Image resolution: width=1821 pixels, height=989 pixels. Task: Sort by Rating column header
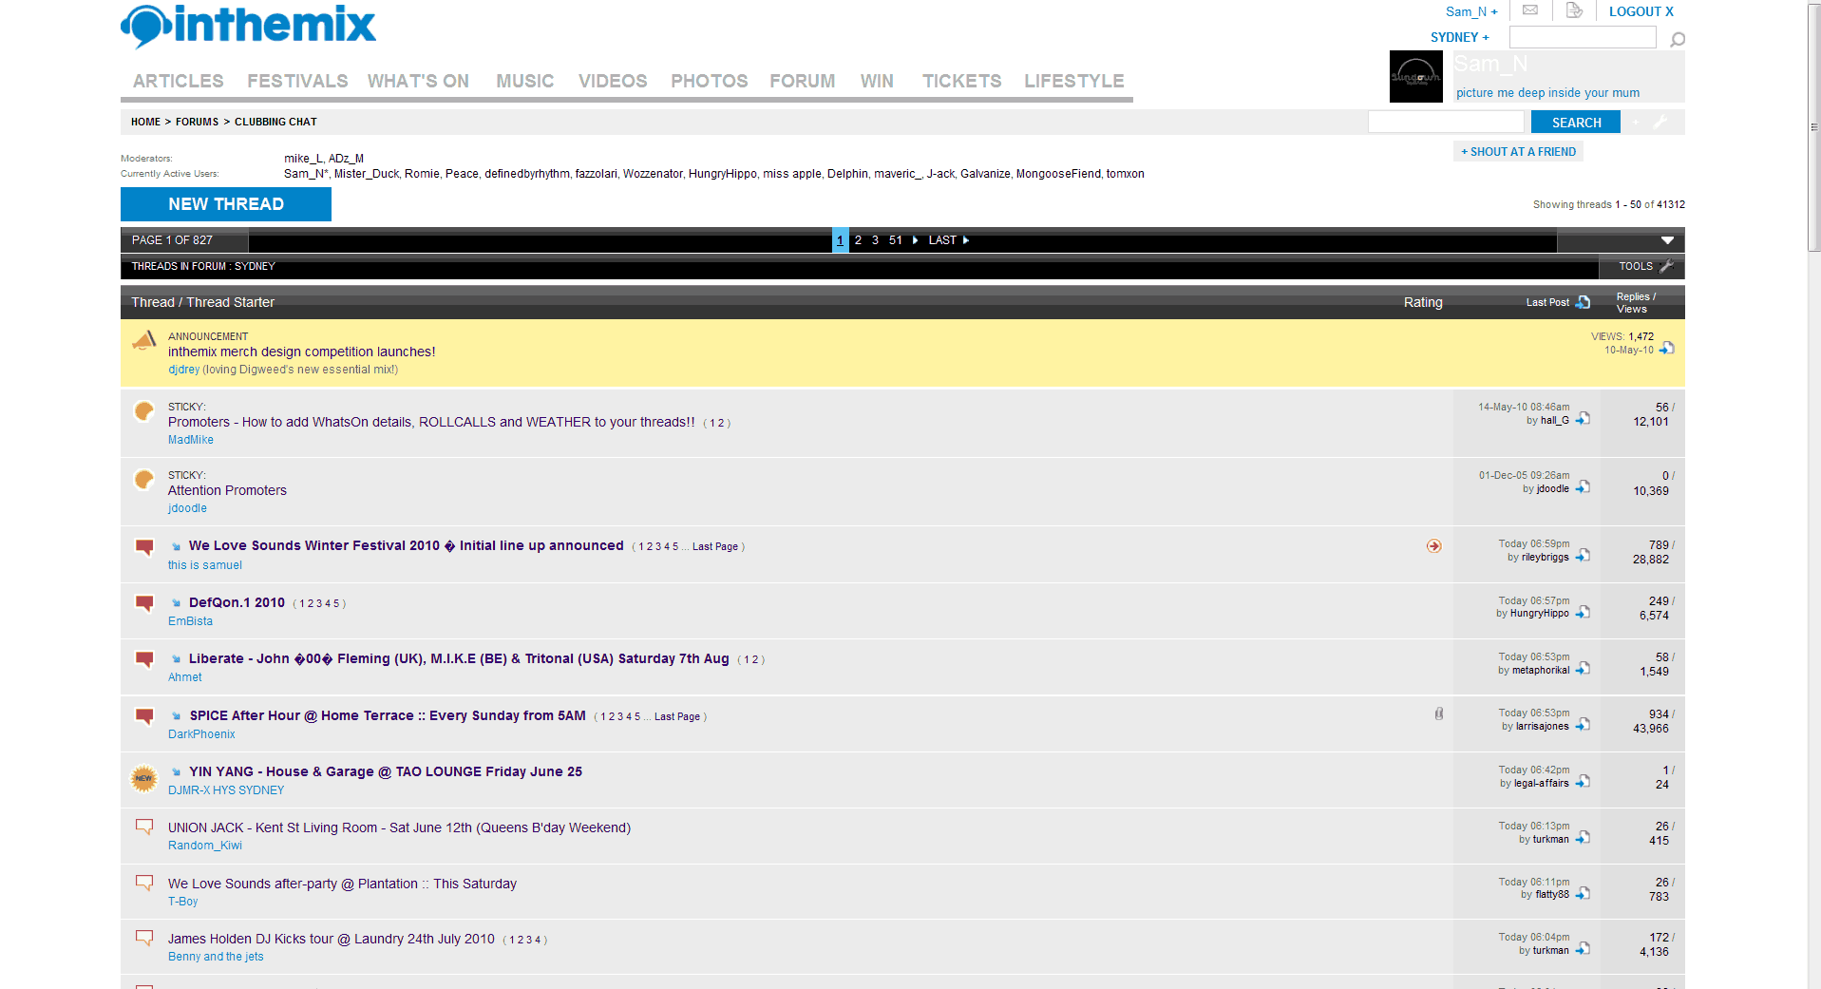coord(1423,302)
